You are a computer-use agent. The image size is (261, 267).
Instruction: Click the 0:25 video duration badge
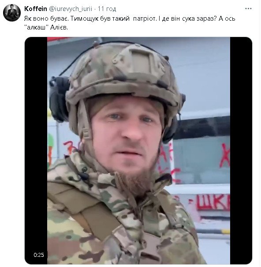[39, 255]
